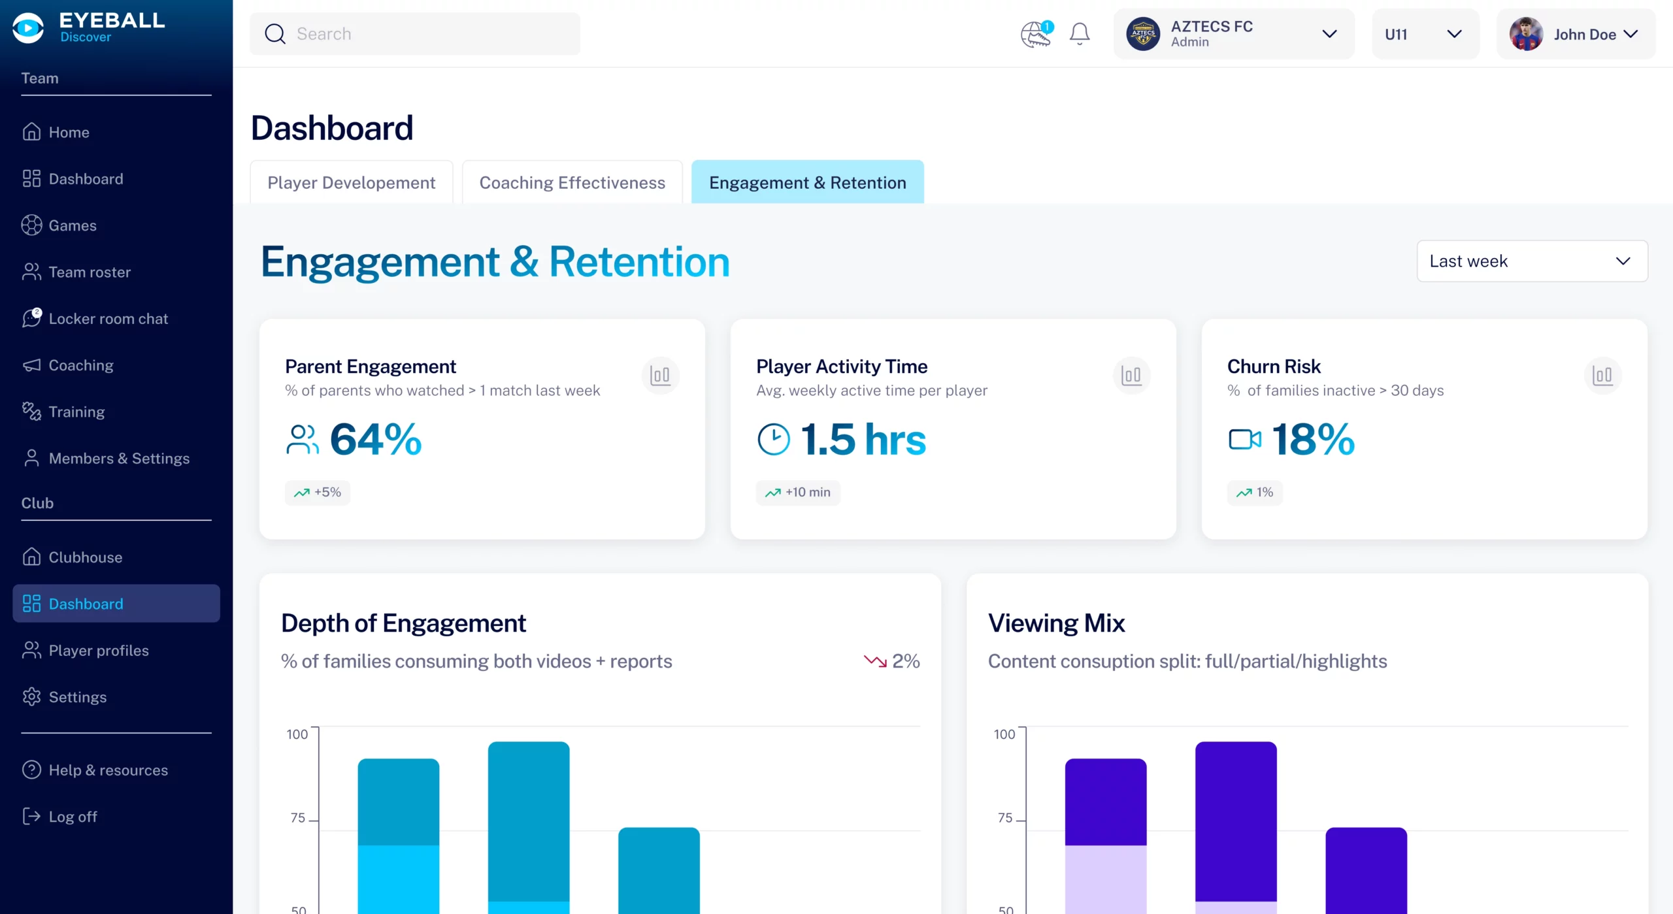Click the notification bell icon
The height and width of the screenshot is (914, 1673).
pyautogui.click(x=1079, y=34)
